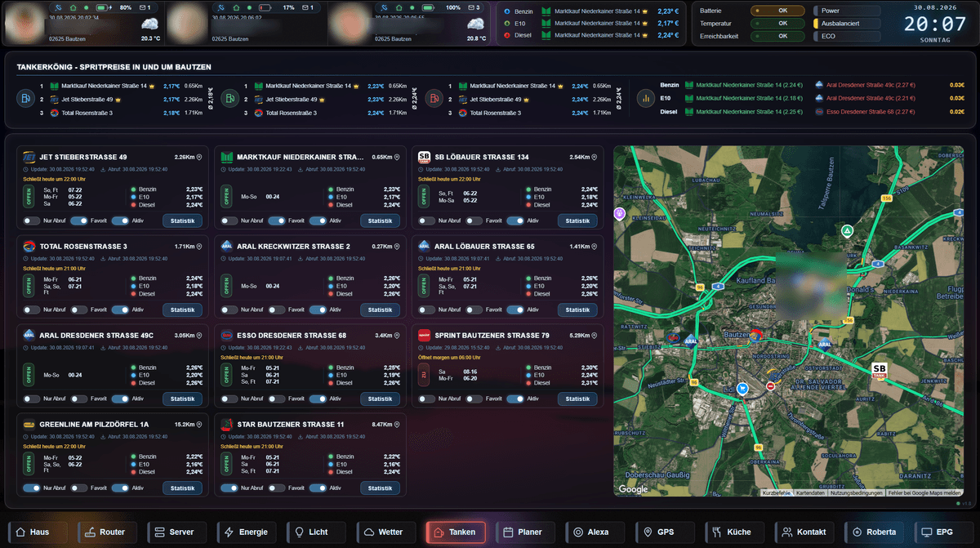980x548 pixels.
Task: Click the Esso logo on Dresdener Strasse 68 card
Action: click(x=227, y=335)
